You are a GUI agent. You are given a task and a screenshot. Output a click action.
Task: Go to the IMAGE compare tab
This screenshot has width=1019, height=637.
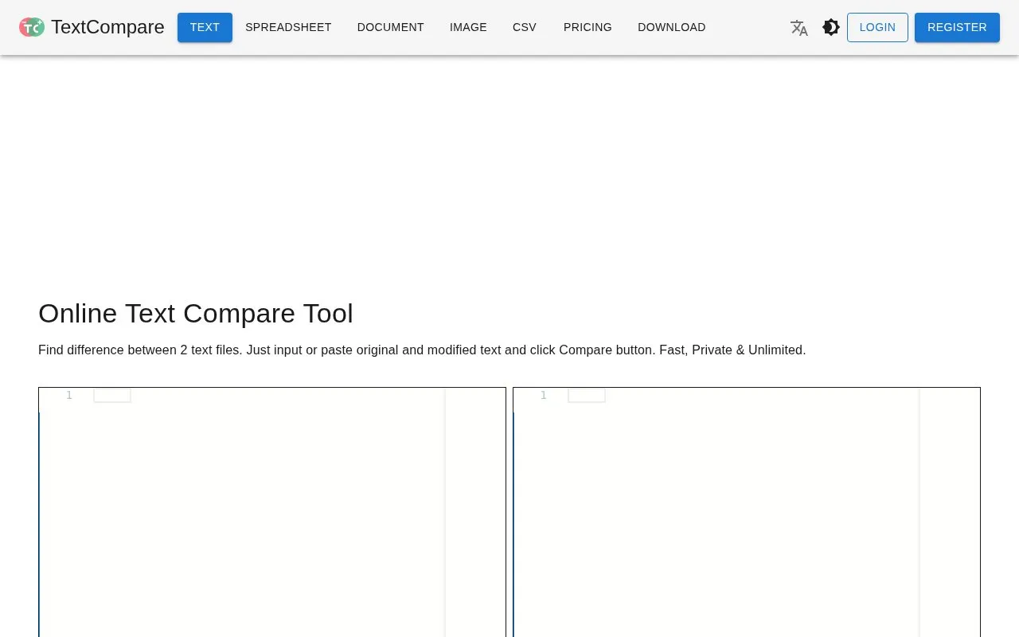pos(468,27)
